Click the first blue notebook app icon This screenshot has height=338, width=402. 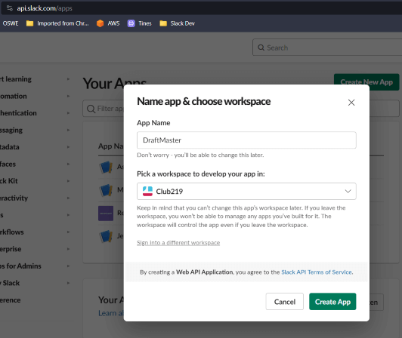point(106,167)
